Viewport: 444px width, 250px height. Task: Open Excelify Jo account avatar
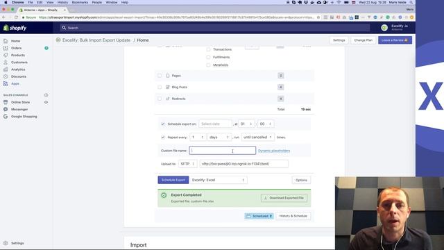tap(384, 28)
